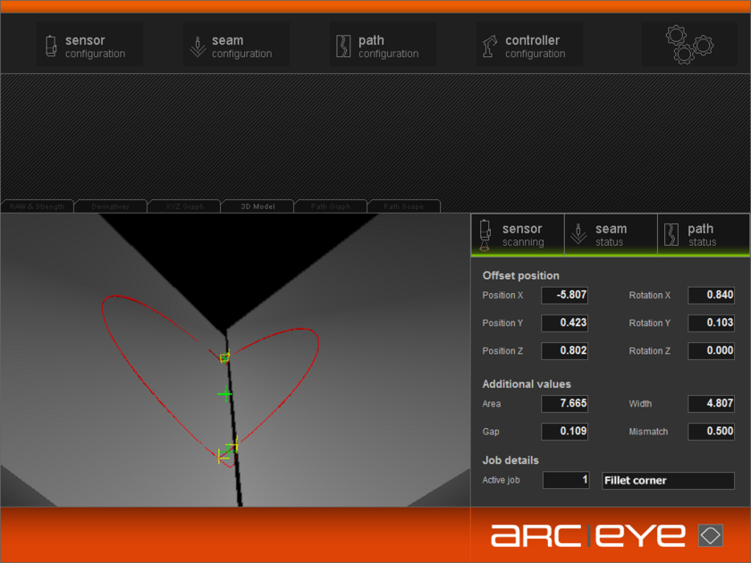Switch to the Path Scope tab
The image size is (751, 563).
(x=403, y=206)
